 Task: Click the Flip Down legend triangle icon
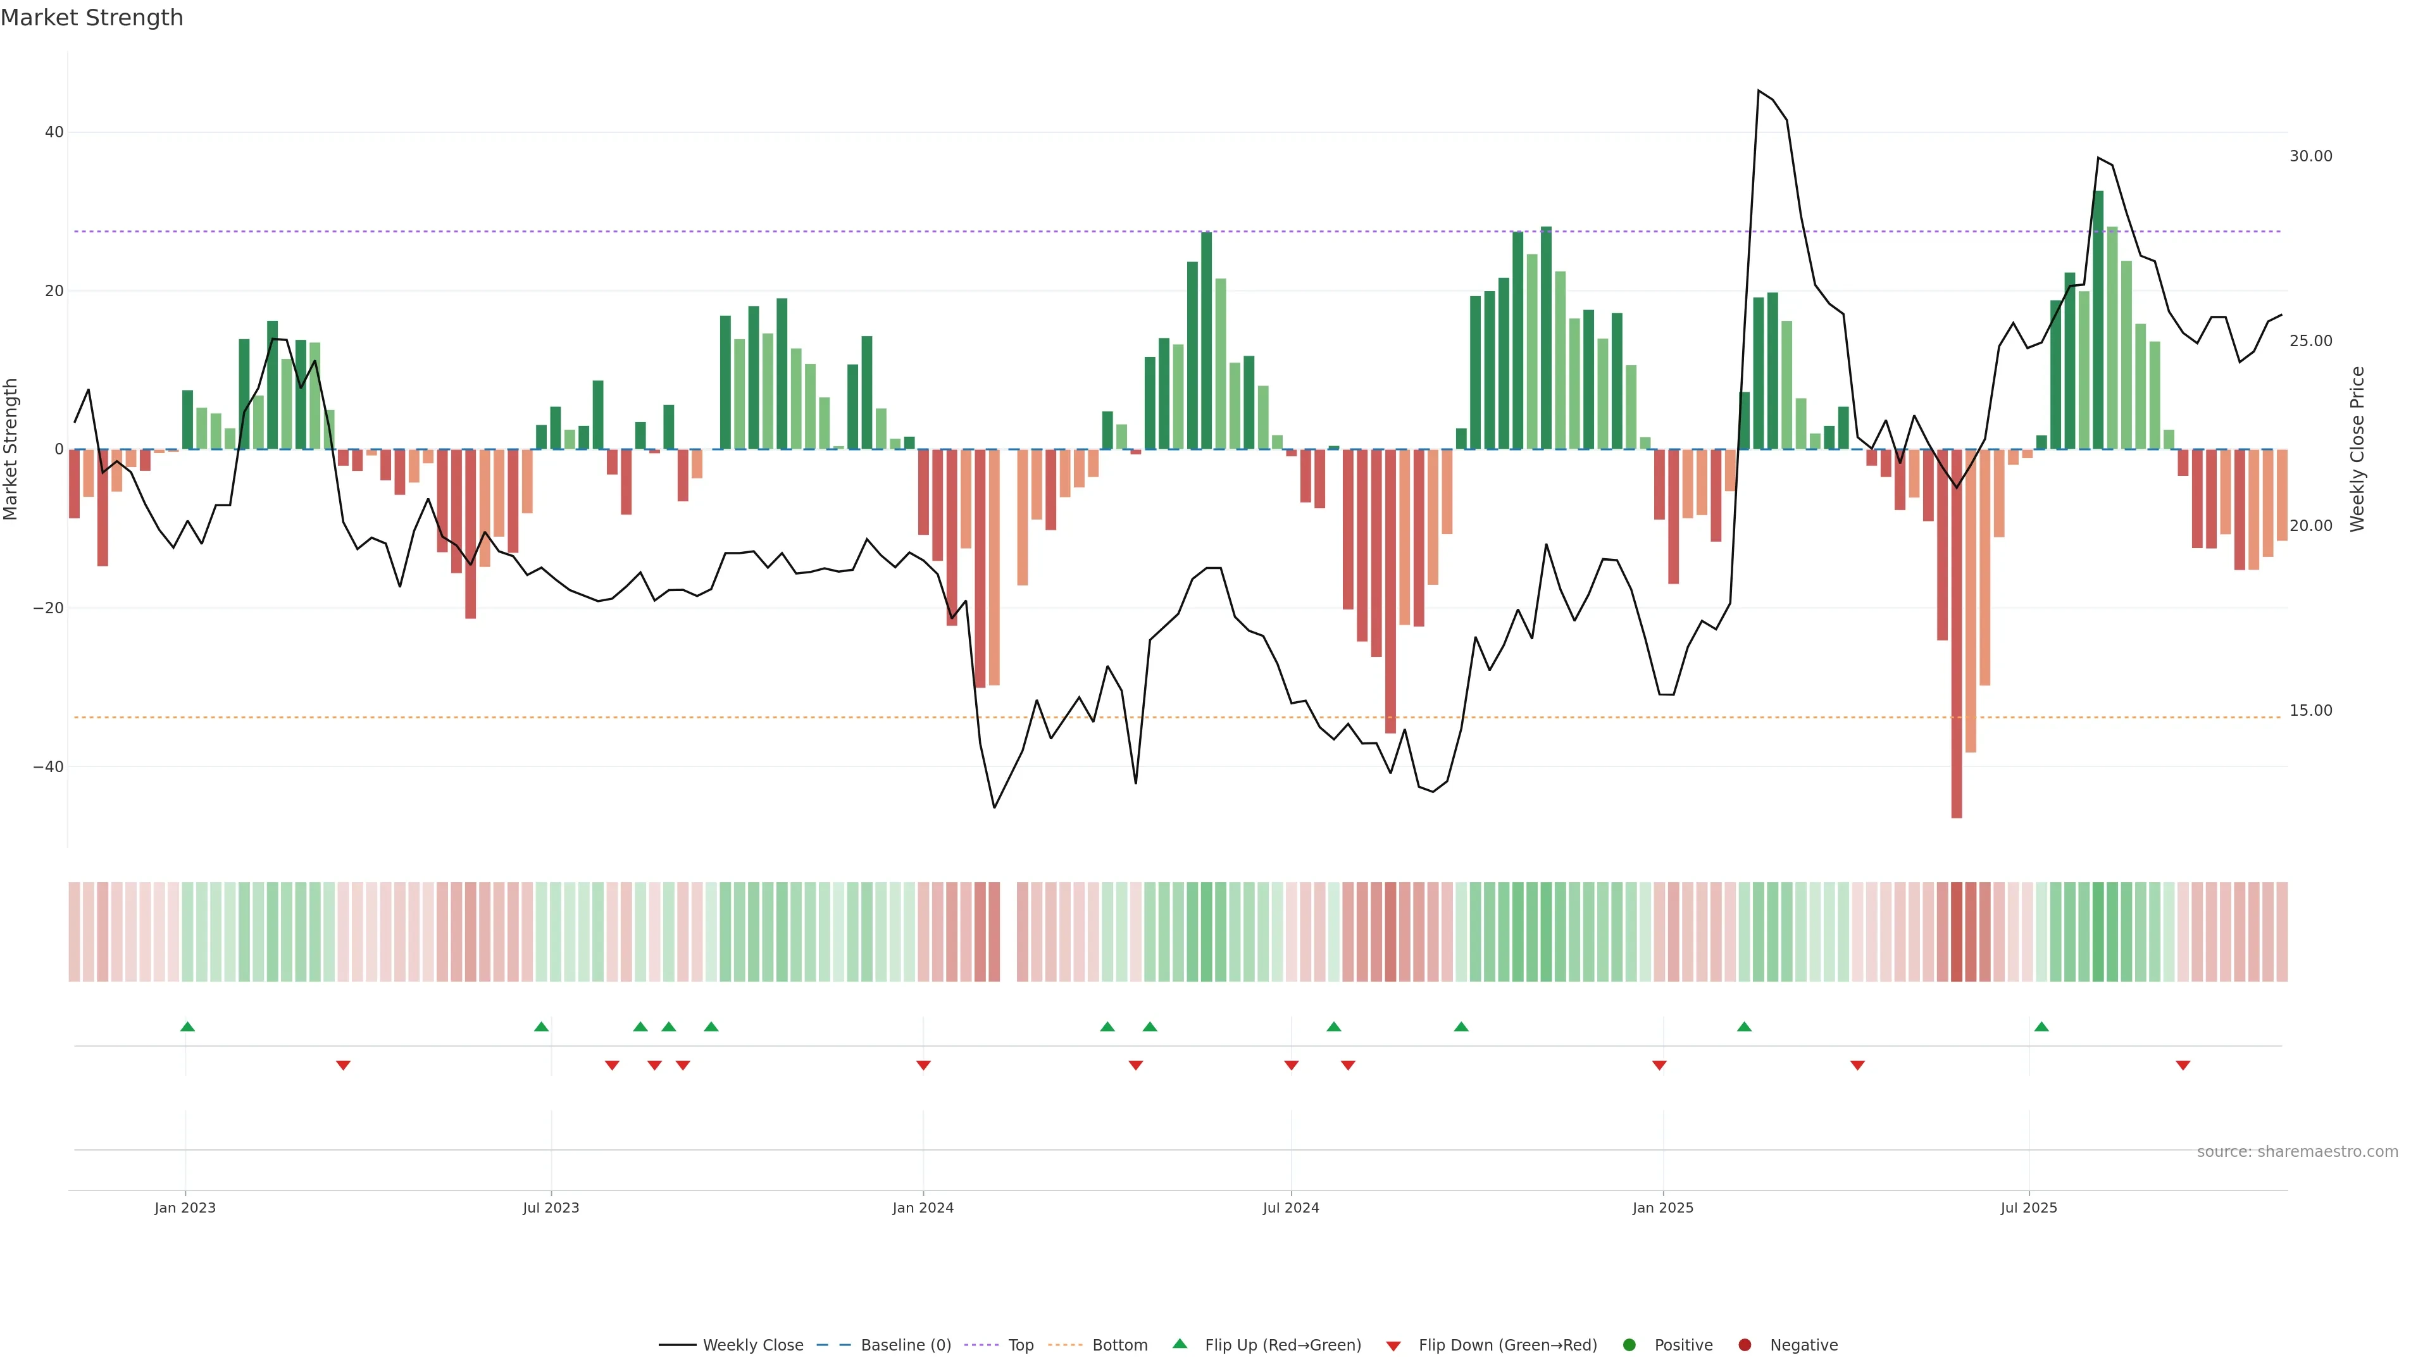coord(1392,1345)
